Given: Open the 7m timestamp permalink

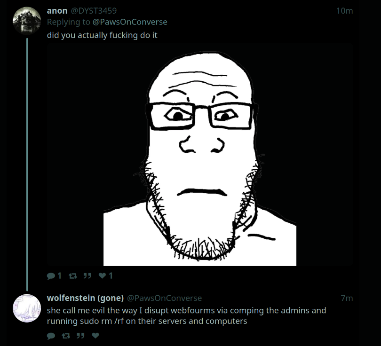Looking at the screenshot, I should coord(347,298).
